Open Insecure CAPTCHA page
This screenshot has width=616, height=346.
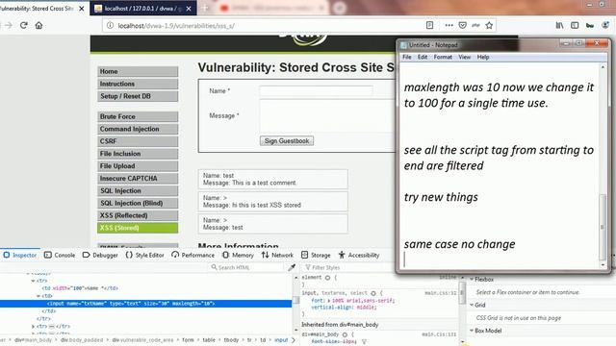pos(138,179)
